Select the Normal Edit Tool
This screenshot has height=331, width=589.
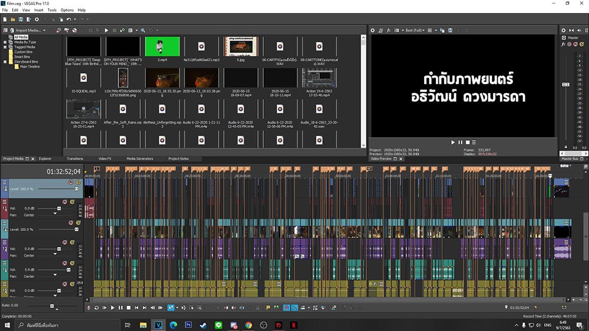pyautogui.click(x=171, y=307)
